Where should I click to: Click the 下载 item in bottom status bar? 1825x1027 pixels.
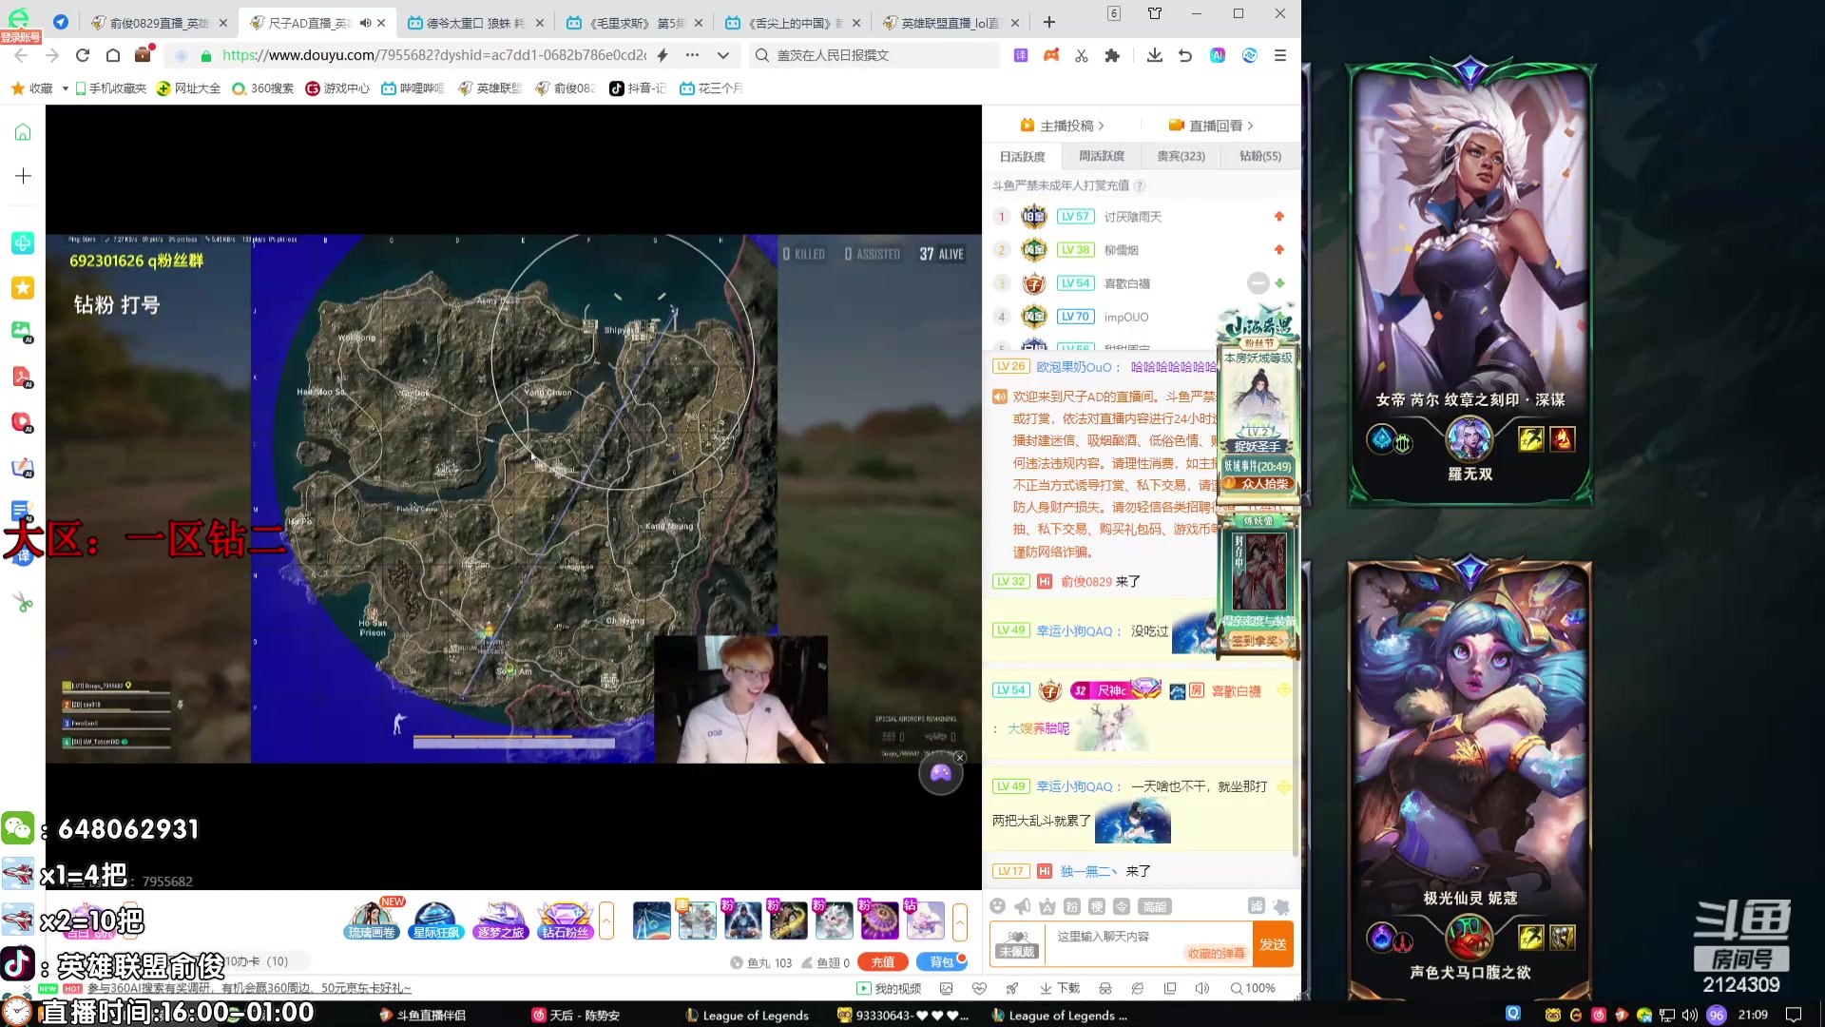coord(1060,988)
